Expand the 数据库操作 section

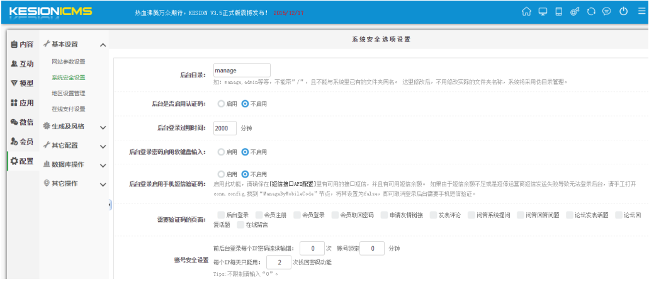pyautogui.click(x=103, y=165)
